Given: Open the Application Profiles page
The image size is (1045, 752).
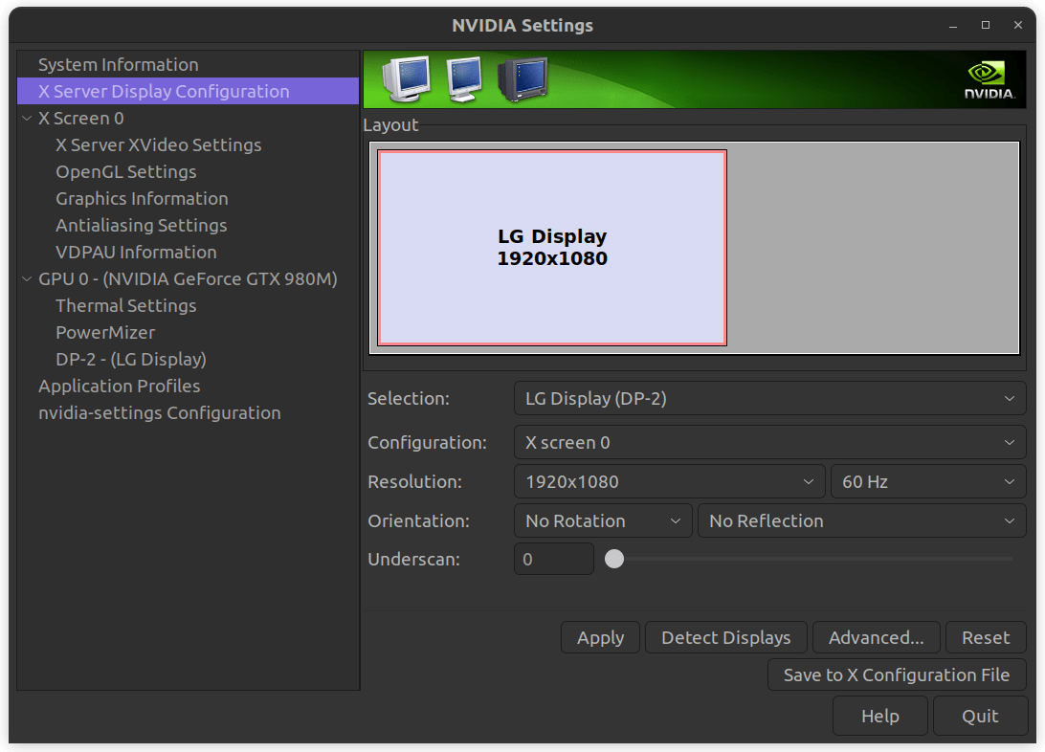Looking at the screenshot, I should point(119,386).
